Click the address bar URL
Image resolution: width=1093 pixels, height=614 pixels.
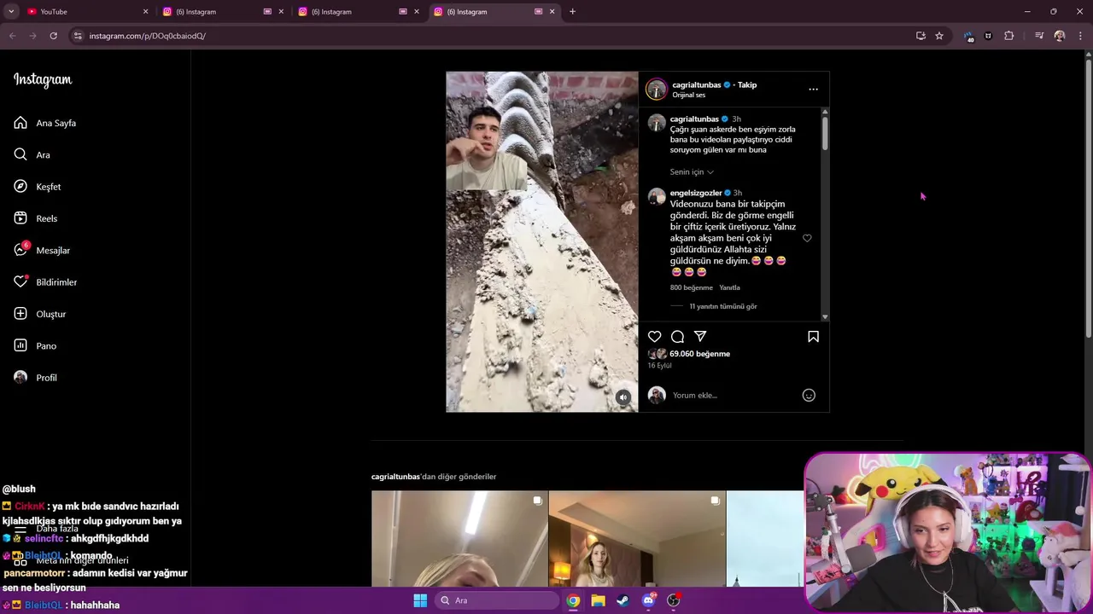click(147, 36)
